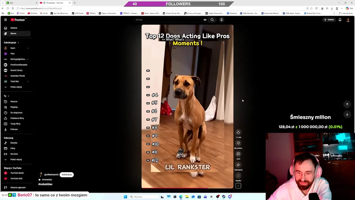Open the YouTube hamburger guide menu
Viewport: 355px width, 200px height.
point(5,20)
